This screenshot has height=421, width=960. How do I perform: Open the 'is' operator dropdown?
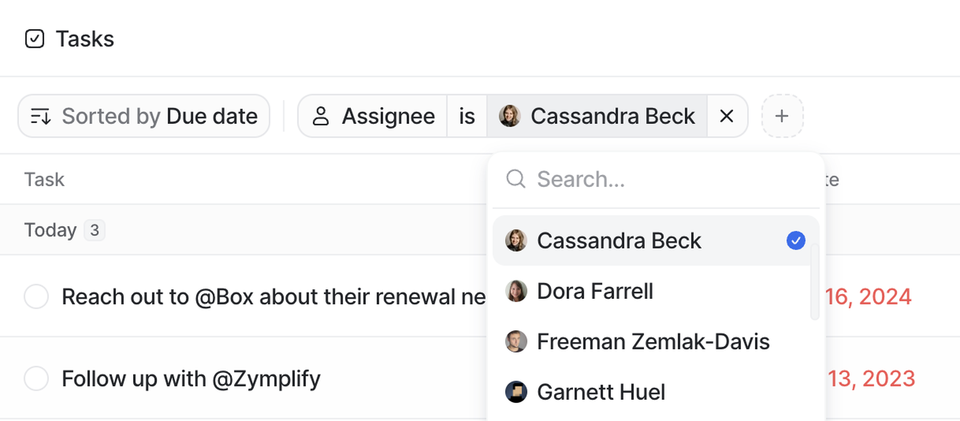[466, 116]
